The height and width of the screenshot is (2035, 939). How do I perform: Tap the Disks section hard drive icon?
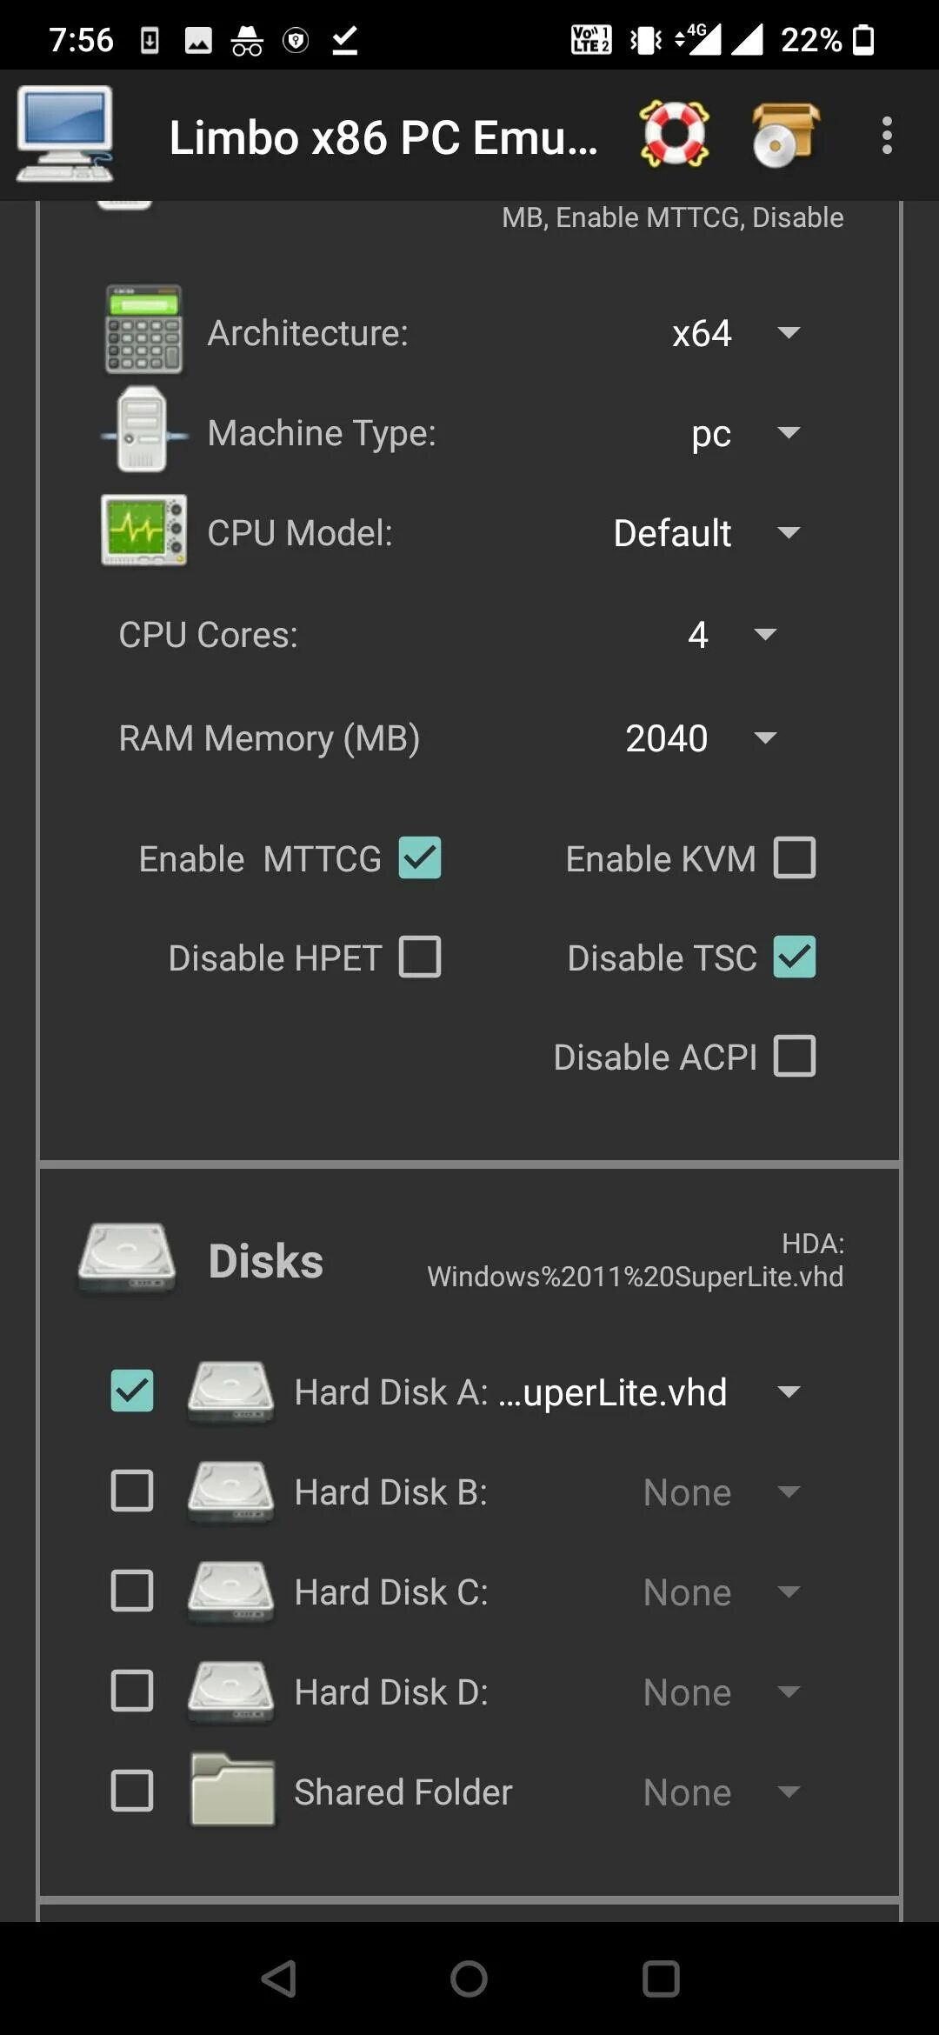(x=127, y=1258)
